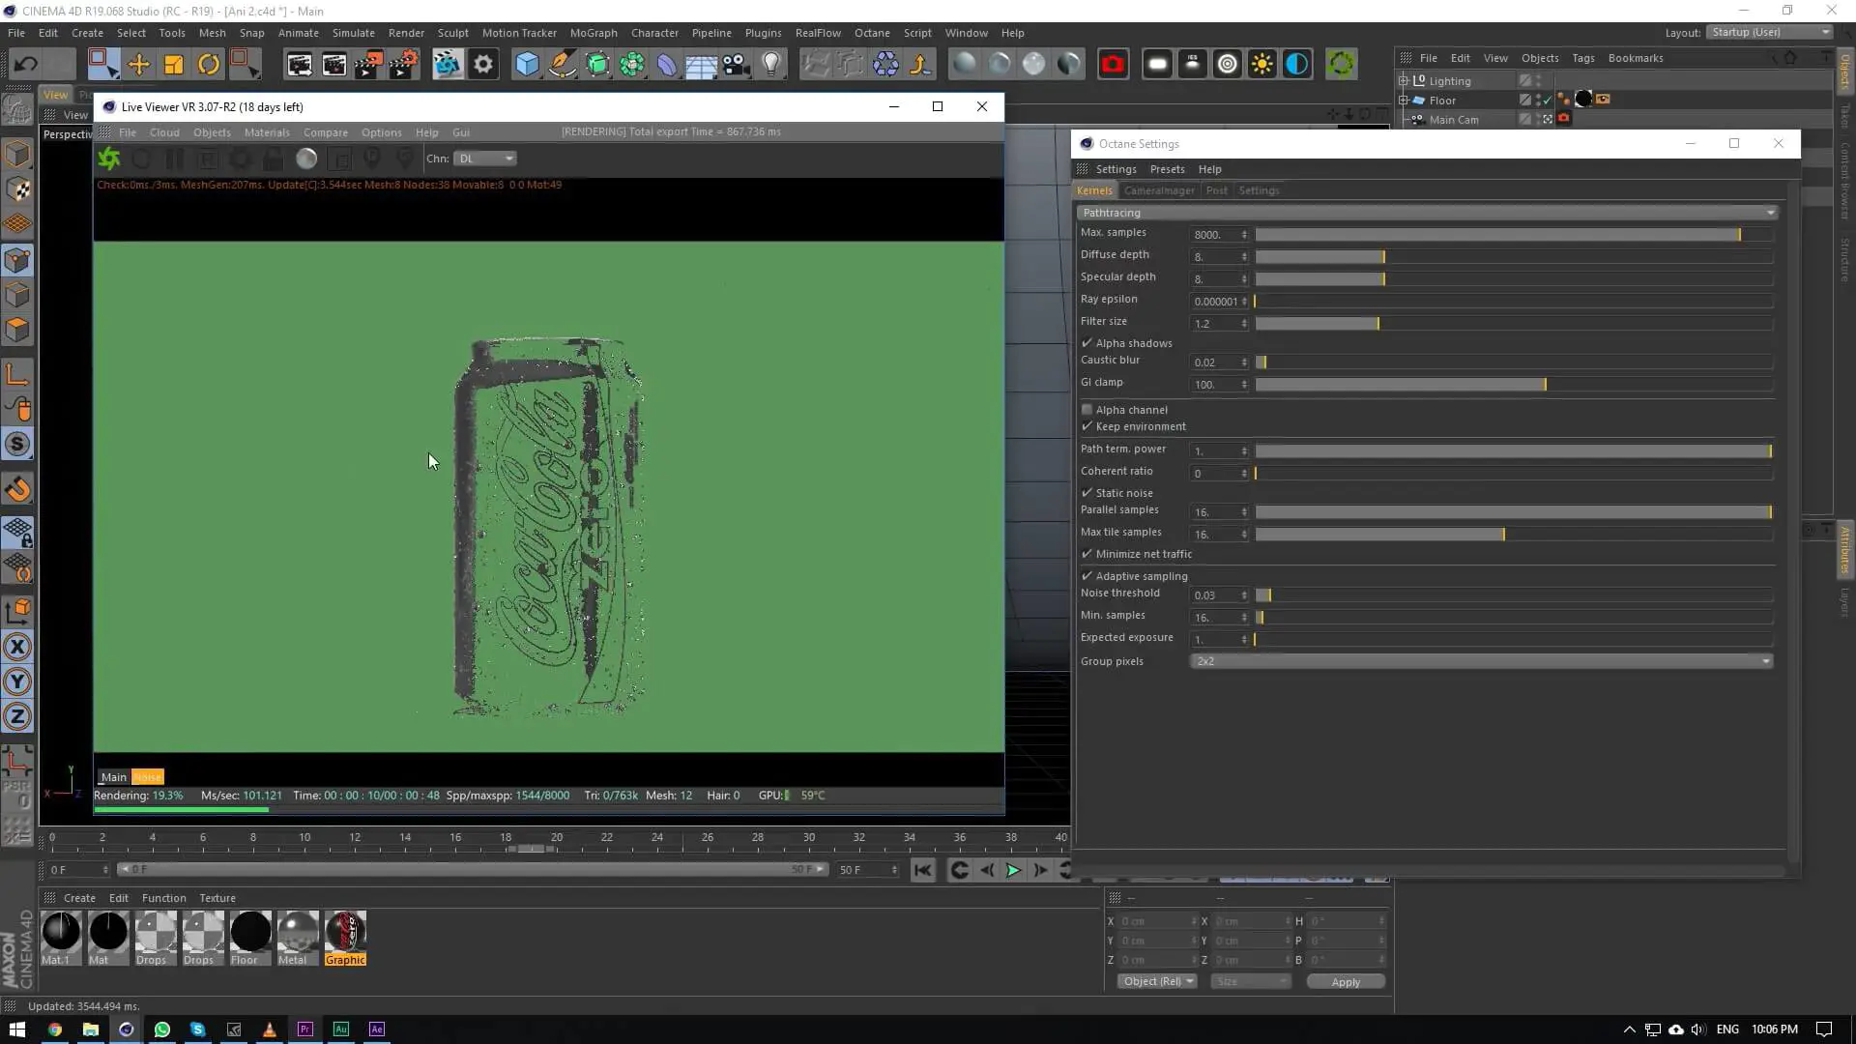Open the Pathtracing kernel type dropdown
Image resolution: width=1856 pixels, height=1044 pixels.
point(1428,213)
